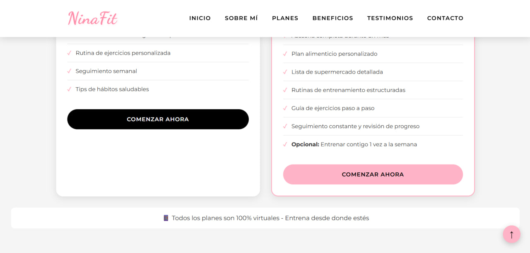Screen dimensions: 530x253
Task: Select CONTACTO in the navigation bar
Action: (x=445, y=18)
